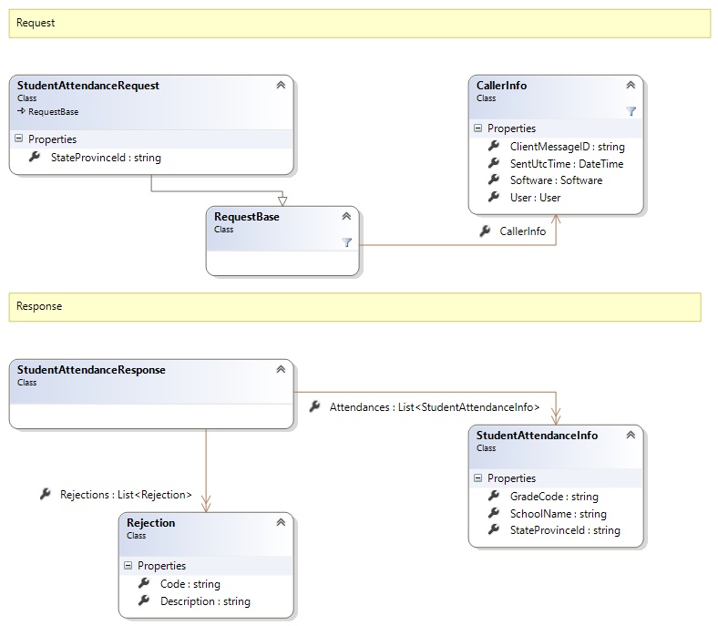
Task: Collapse StudentAttendanceRequest class with chevron
Action: (281, 86)
